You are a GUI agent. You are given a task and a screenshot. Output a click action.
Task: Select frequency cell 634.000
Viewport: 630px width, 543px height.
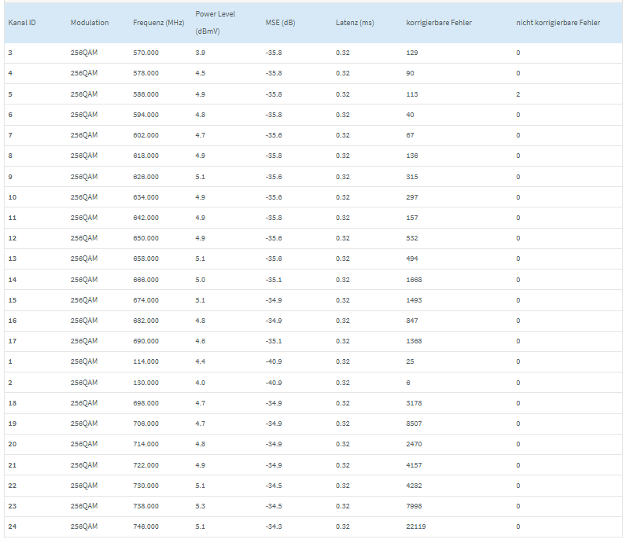click(x=146, y=197)
